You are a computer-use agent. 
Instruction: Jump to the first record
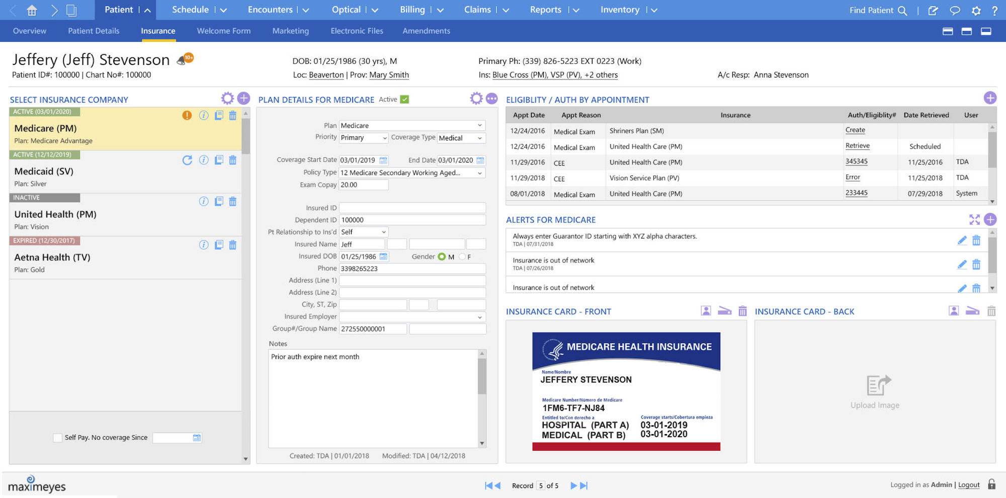(x=488, y=485)
